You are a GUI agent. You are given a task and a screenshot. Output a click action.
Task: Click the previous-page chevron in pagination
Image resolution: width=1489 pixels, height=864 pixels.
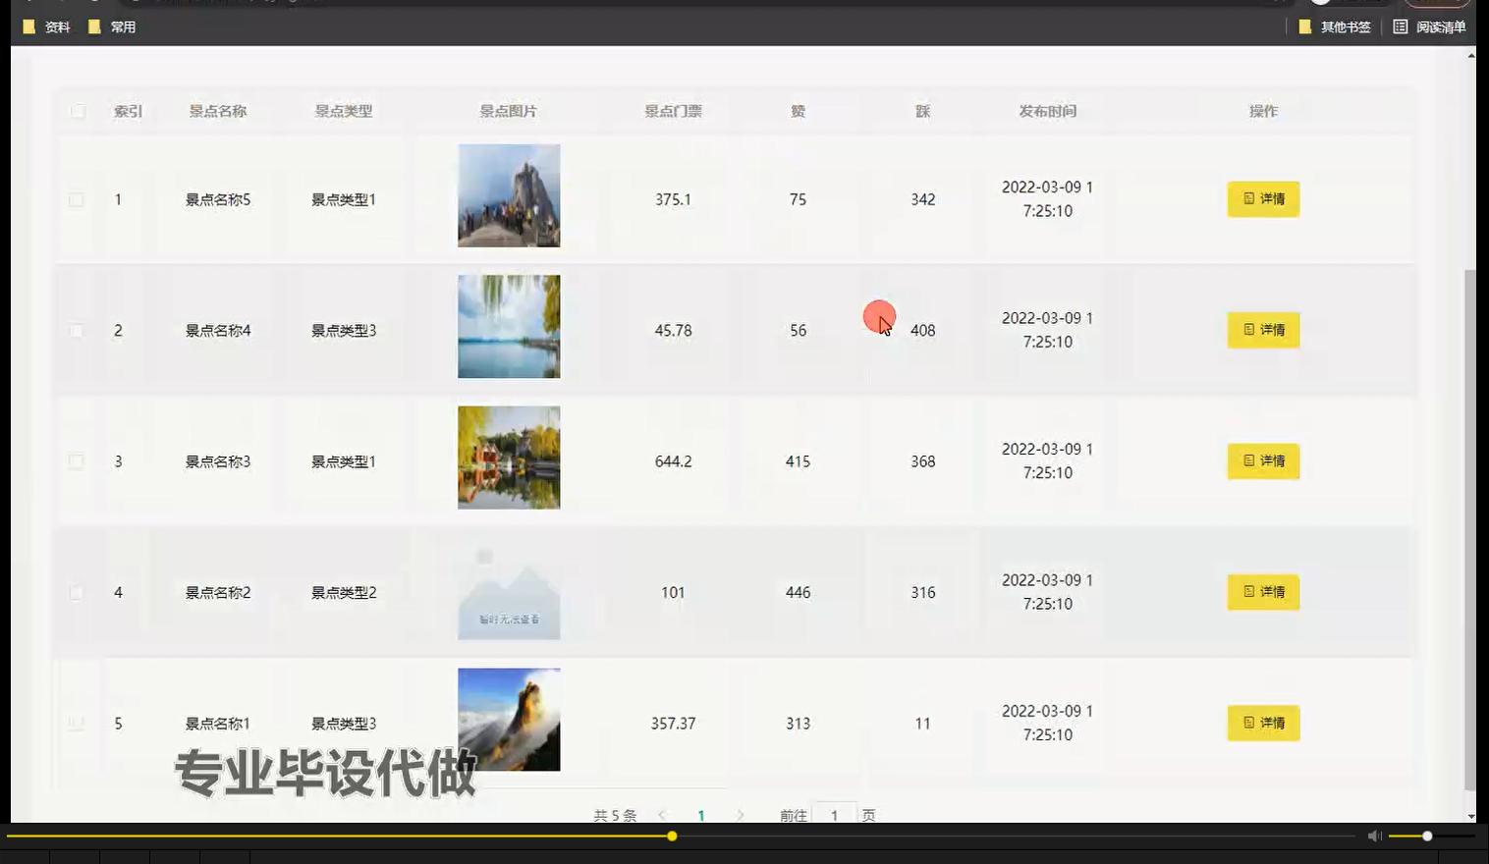tap(663, 815)
